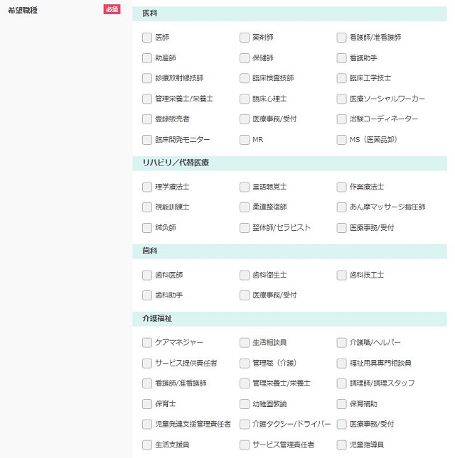Check 管理栄養士/栄養士 in the 医科 section
Screen dimensions: 455x458
click(x=146, y=99)
